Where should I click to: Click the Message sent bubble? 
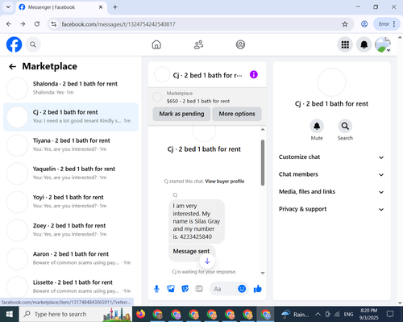[191, 251]
